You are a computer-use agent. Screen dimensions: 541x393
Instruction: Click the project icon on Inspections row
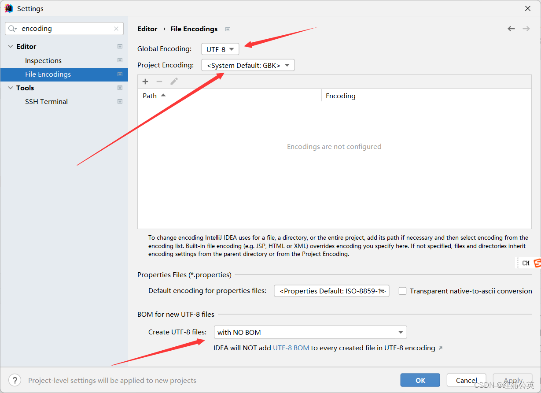tap(120, 60)
